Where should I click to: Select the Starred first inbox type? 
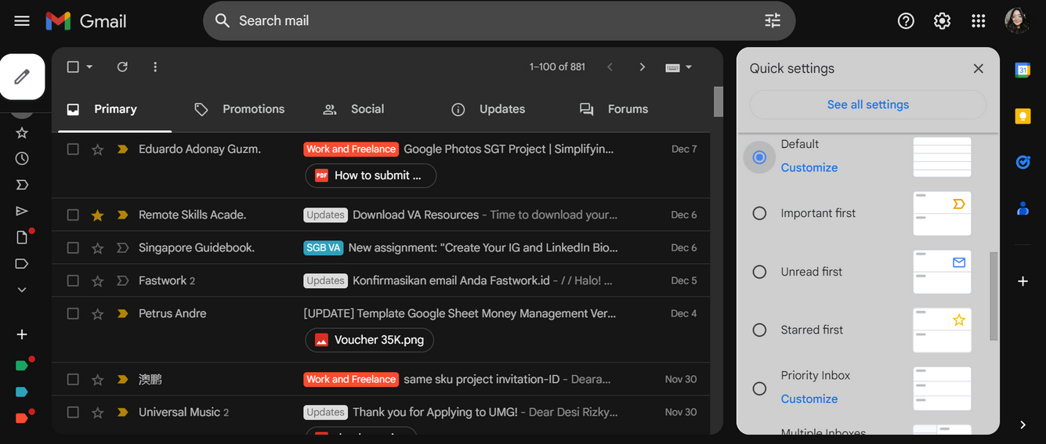click(x=759, y=330)
